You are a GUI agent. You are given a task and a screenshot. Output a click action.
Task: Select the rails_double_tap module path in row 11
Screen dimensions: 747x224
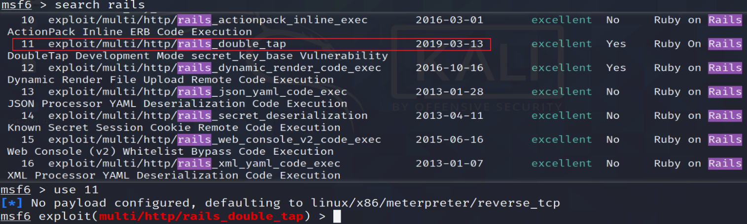tap(167, 44)
